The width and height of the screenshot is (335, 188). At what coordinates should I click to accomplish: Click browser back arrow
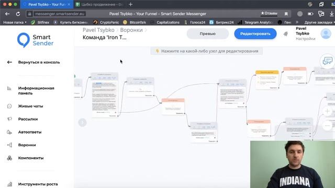(x=7, y=14)
